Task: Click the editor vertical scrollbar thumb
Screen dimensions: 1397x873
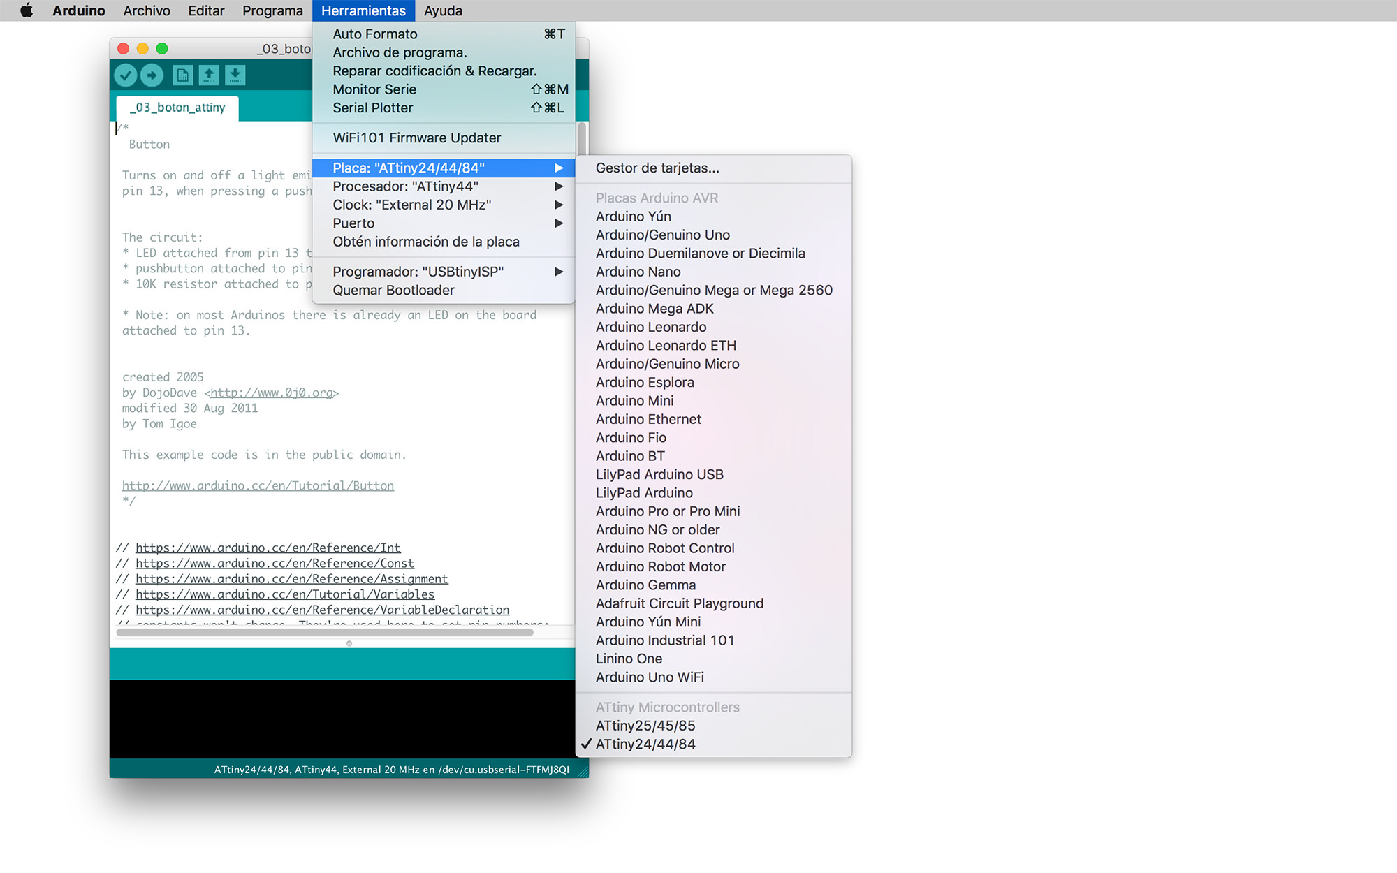Action: point(582,139)
